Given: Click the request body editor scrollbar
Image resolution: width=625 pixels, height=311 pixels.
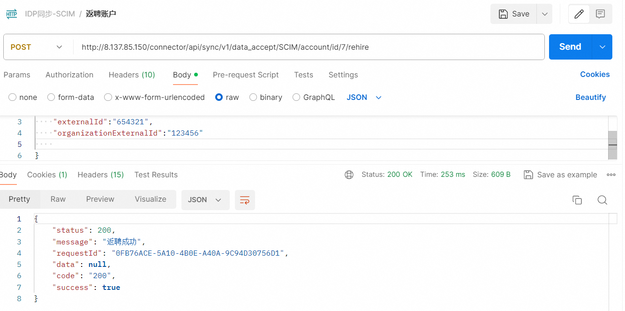Looking at the screenshot, I should coord(612,138).
